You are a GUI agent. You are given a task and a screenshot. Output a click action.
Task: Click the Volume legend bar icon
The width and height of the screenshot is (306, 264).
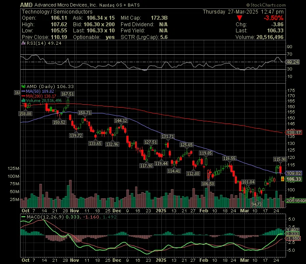click(24, 100)
